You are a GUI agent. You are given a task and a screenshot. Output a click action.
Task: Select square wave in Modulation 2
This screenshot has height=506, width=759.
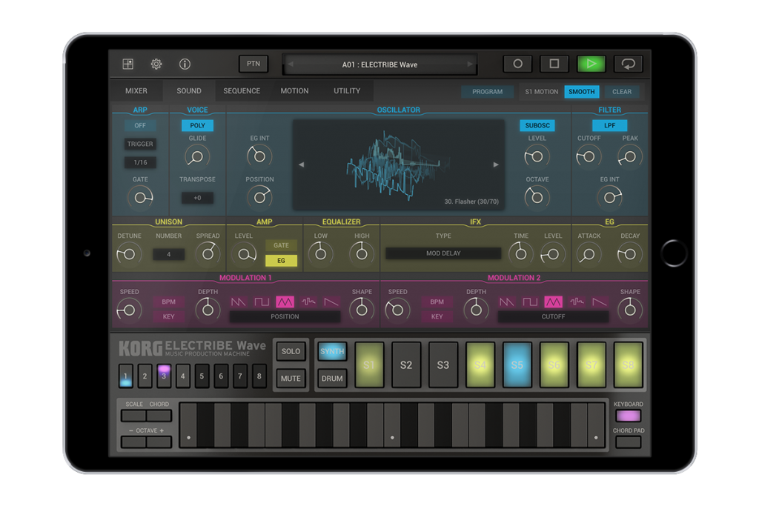point(529,302)
